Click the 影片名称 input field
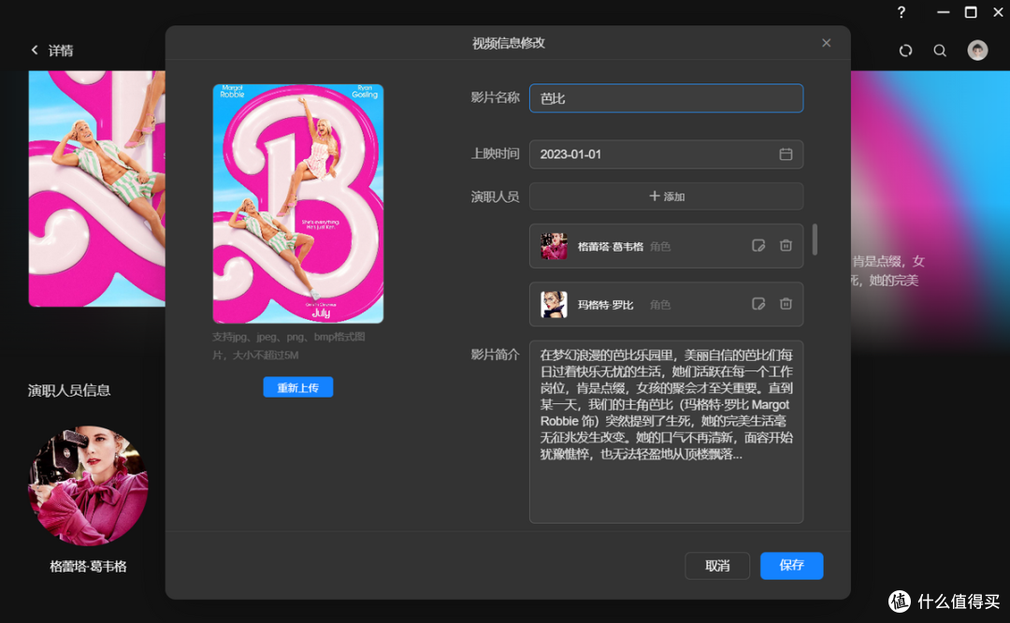This screenshot has width=1010, height=623. (666, 98)
